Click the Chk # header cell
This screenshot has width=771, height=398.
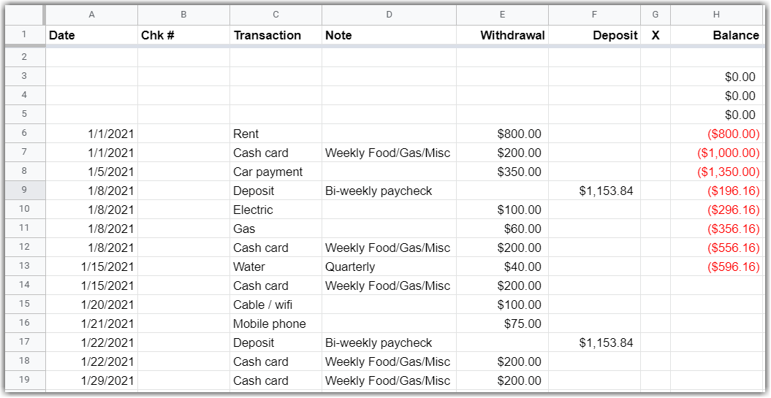tap(183, 35)
